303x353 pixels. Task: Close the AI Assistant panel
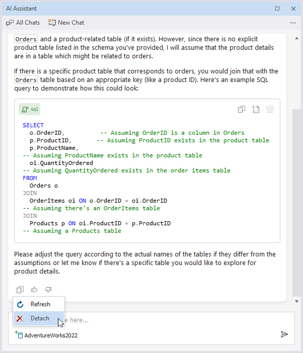pos(293,9)
